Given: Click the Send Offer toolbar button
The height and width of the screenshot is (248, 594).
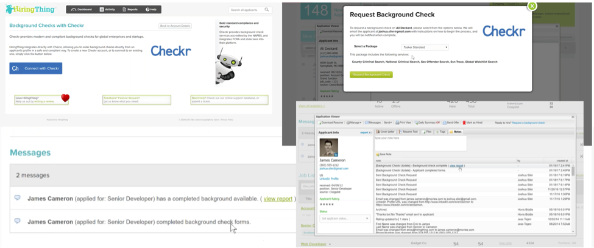Looking at the screenshot, I should 451,122.
